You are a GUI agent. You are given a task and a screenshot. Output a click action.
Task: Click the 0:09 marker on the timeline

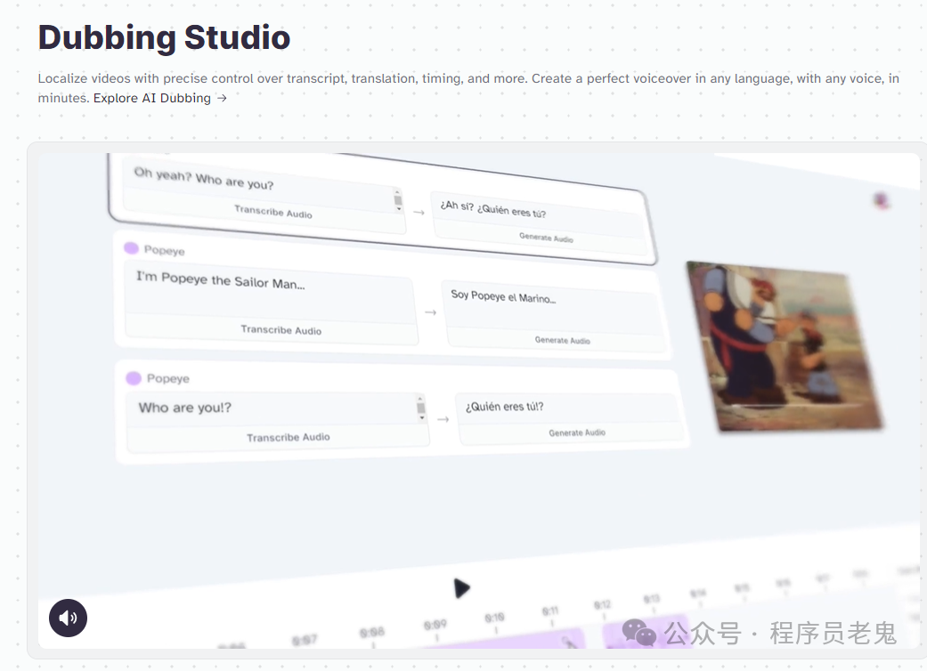[435, 625]
